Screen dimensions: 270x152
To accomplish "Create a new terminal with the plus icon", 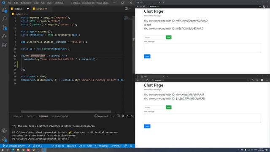I will point(111,116).
